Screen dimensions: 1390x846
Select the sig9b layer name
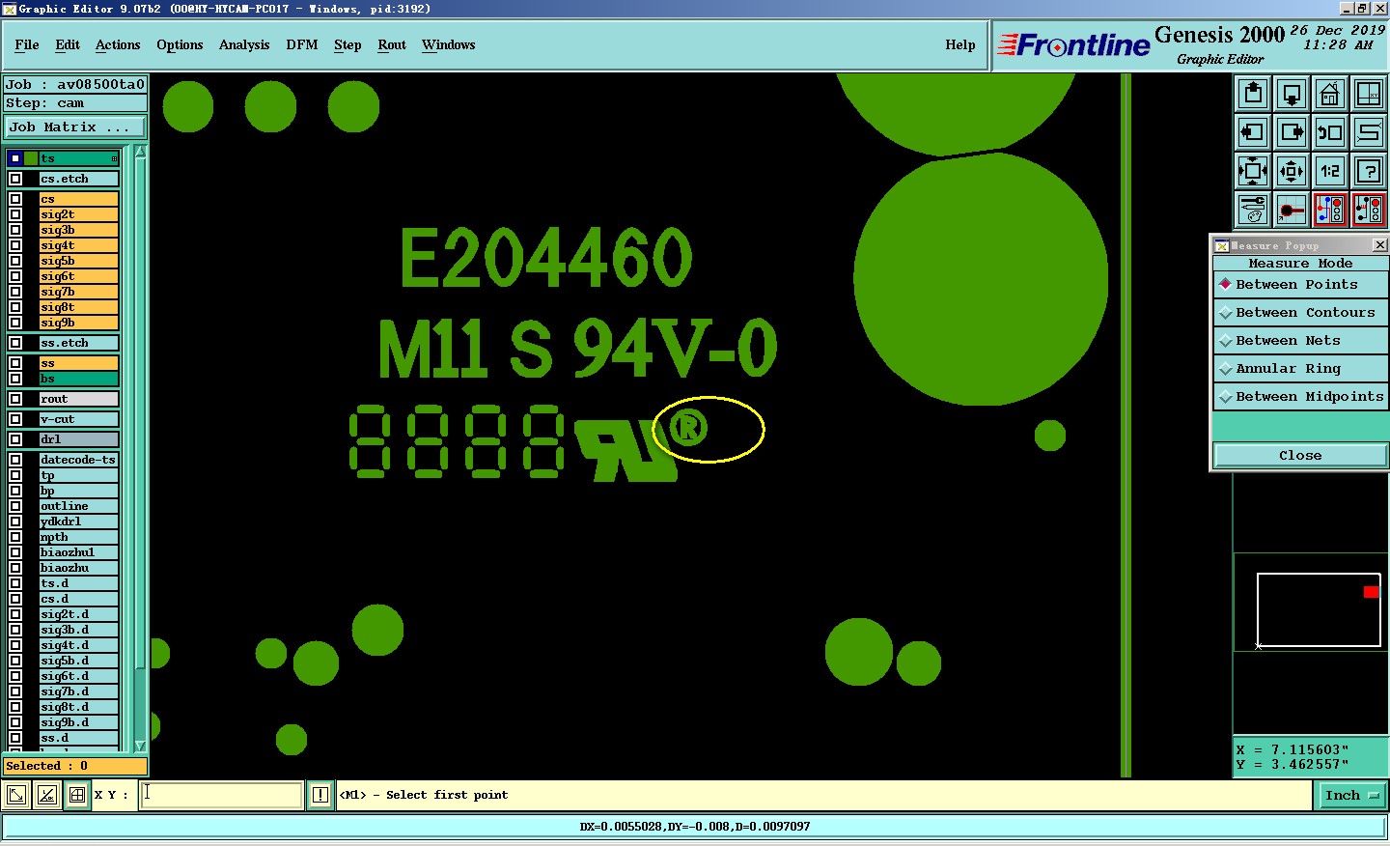[x=79, y=323]
